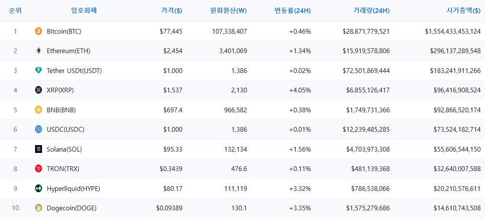Select Bitcoin price $77,445
The image size is (485, 222).
171,31
